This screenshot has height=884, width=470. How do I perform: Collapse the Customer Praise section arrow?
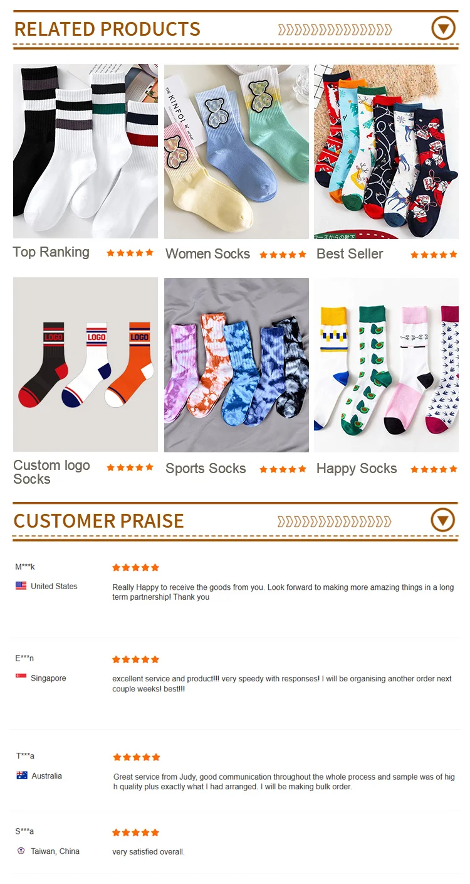point(443,520)
